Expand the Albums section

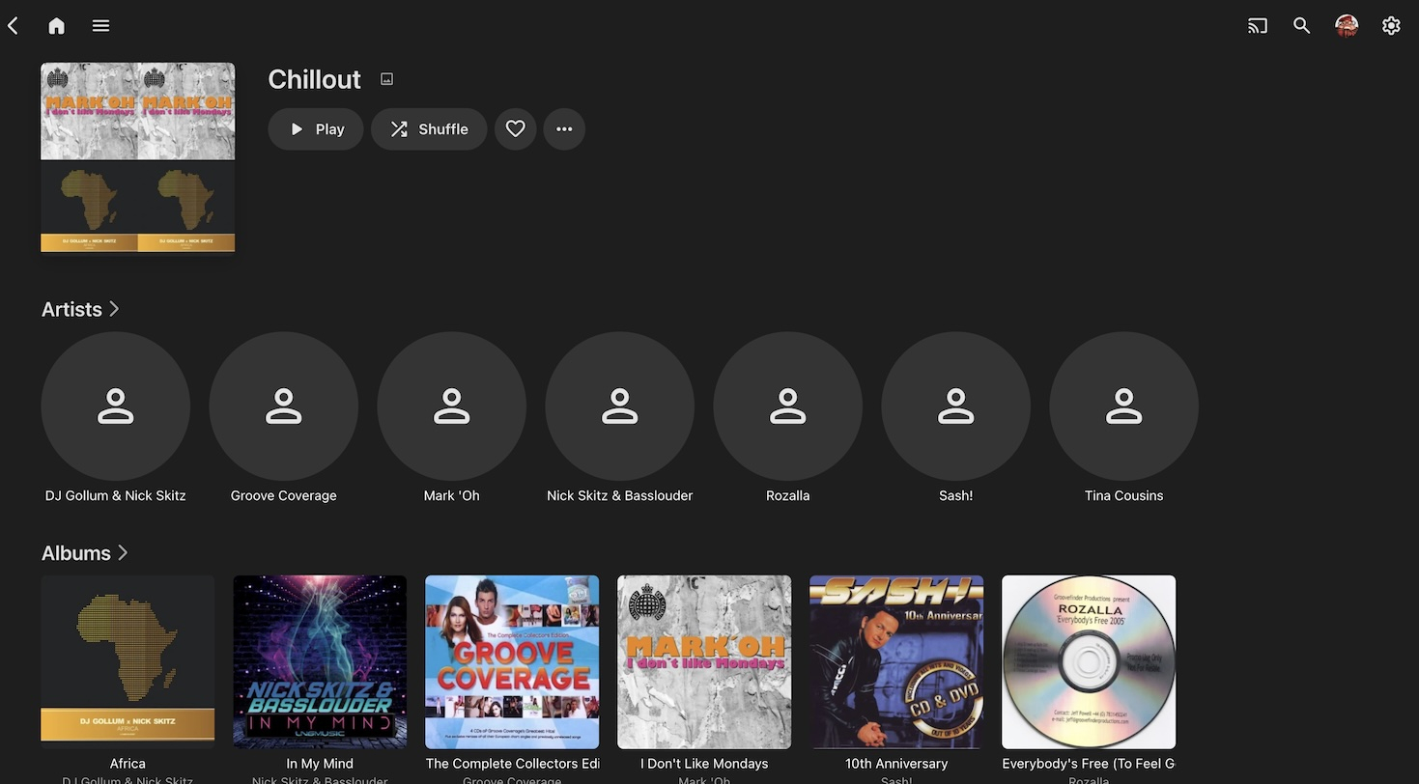(85, 553)
